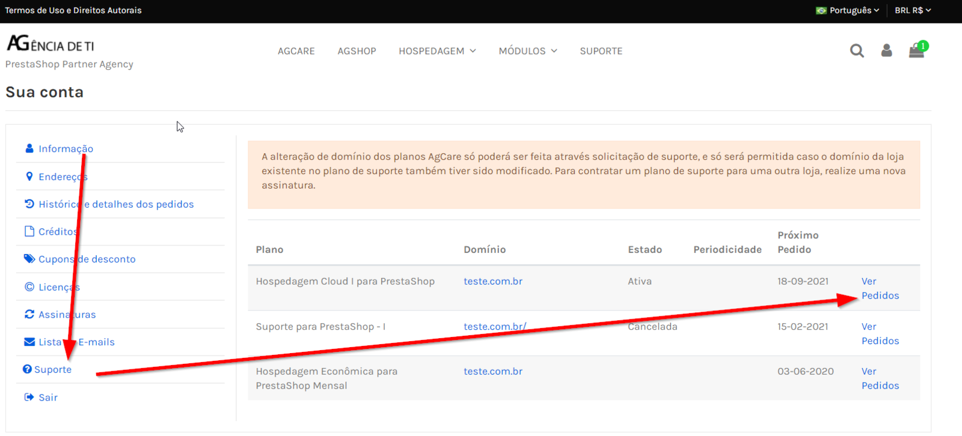The image size is (962, 436).
Task: Click the Cancelada status cell
Action: tap(652, 326)
